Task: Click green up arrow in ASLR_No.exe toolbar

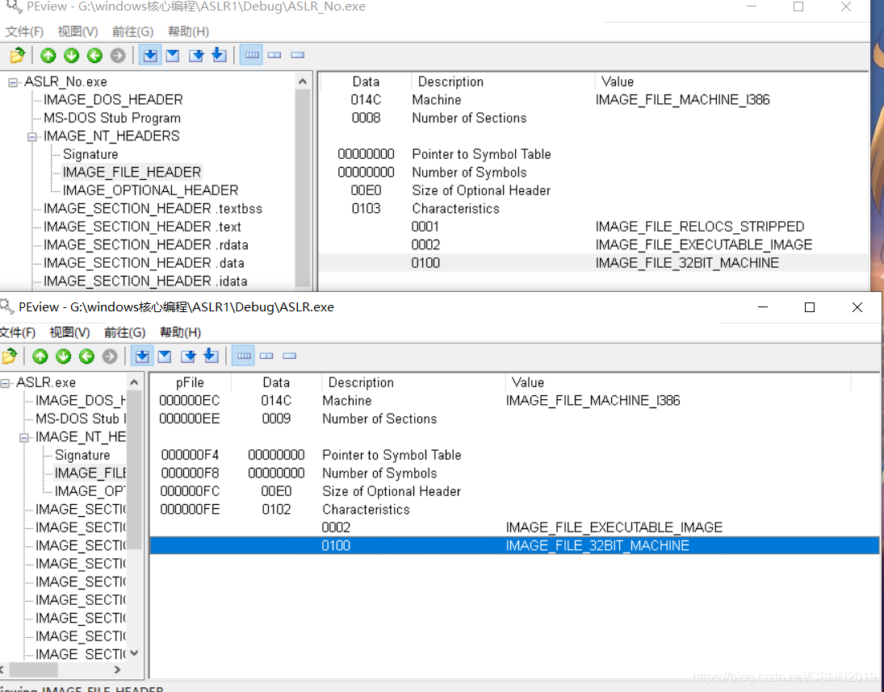Action: [48, 55]
